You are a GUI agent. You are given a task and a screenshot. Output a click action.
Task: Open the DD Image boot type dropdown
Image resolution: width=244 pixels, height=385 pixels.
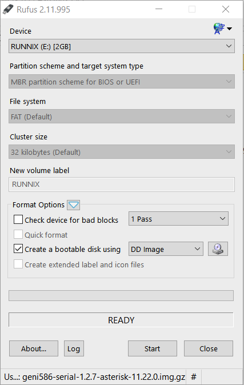[x=166, y=249]
